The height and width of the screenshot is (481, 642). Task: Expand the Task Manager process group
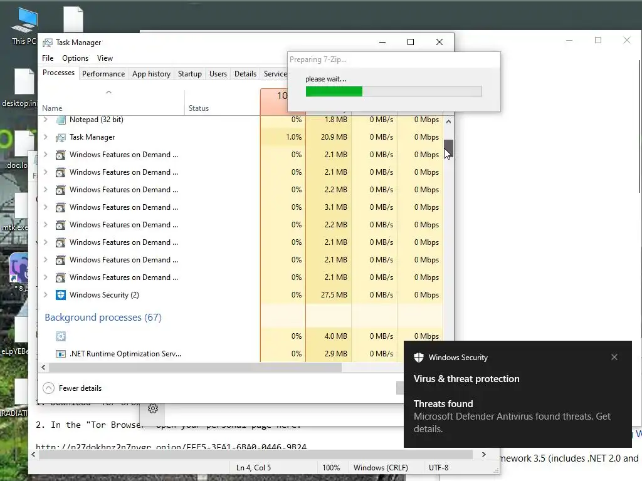click(45, 137)
